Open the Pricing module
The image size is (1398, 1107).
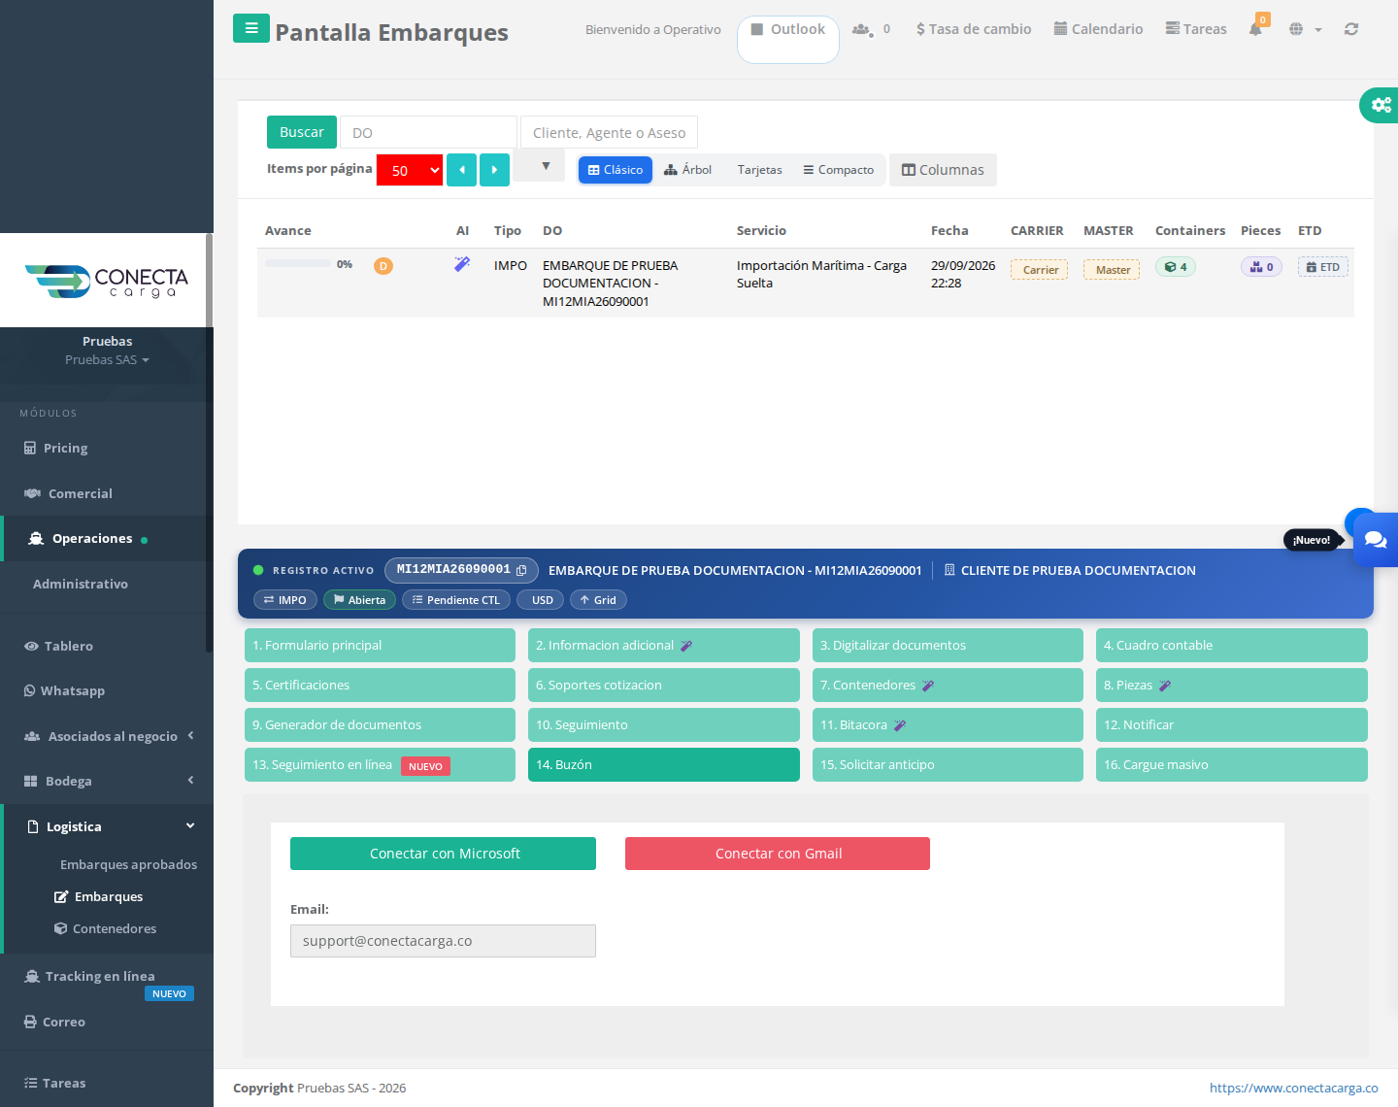tap(65, 448)
